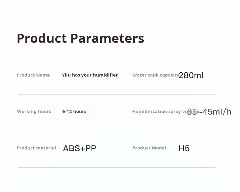Click divider line below Product material row
Viewport: 240px width, 192px height.
tap(117, 167)
